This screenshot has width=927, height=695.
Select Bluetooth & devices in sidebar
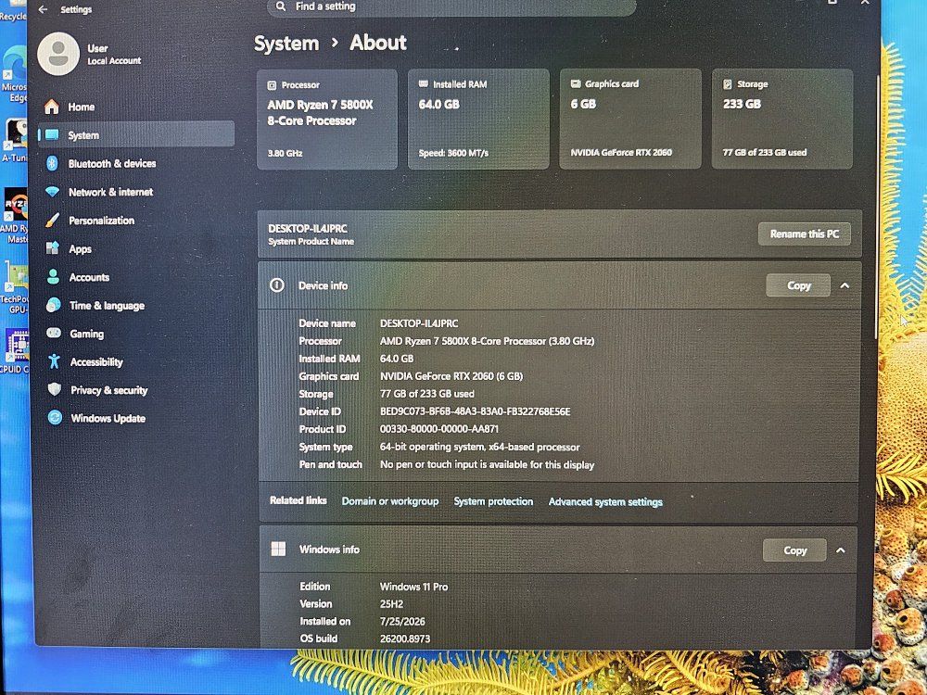(x=136, y=164)
